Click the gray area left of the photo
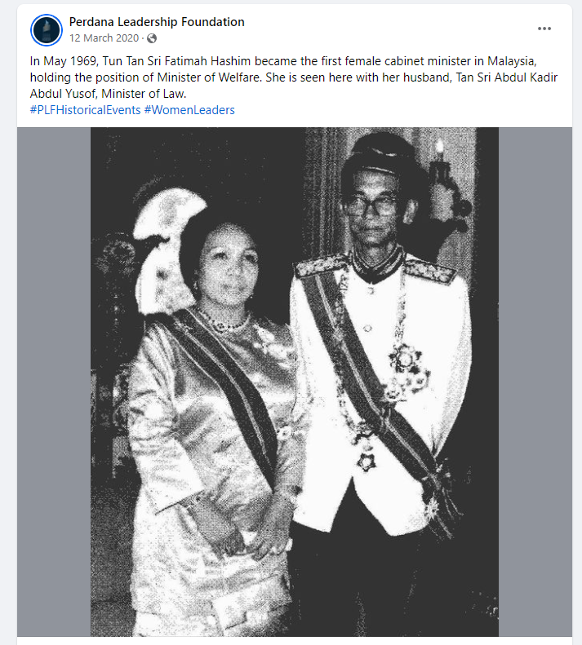The height and width of the screenshot is (645, 582). (x=54, y=382)
